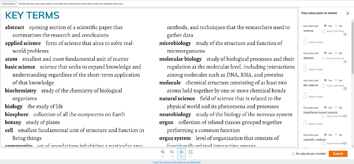Select Yes for the abstract key-value pair
Image resolution: width=354 pixels, height=164 pixels.
[325, 53]
